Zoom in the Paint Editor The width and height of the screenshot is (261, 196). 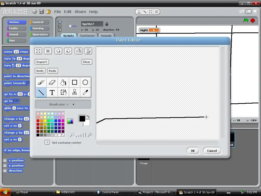click(x=90, y=135)
